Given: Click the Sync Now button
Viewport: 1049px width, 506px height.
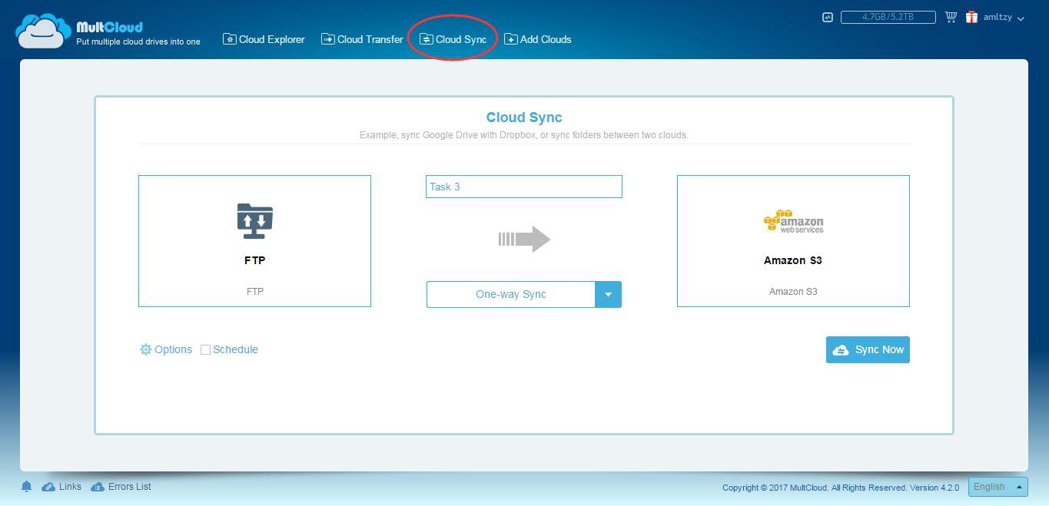Looking at the screenshot, I should [868, 349].
